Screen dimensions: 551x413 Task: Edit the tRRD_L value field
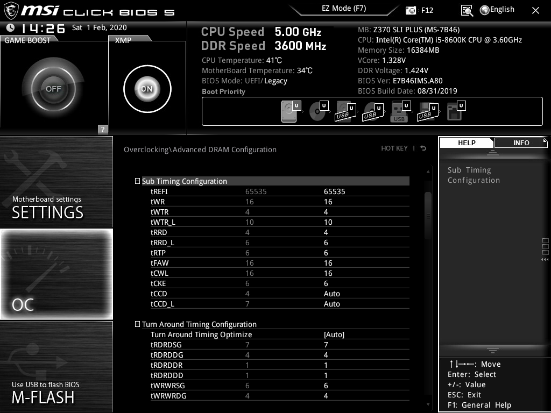(x=326, y=243)
